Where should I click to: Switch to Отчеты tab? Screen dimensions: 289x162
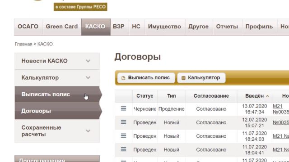(x=227, y=27)
